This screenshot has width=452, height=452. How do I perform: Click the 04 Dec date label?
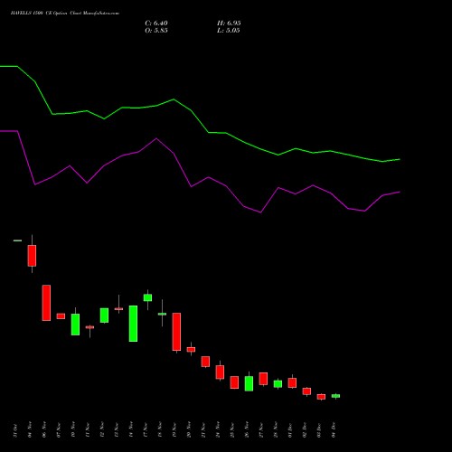coord(334,430)
